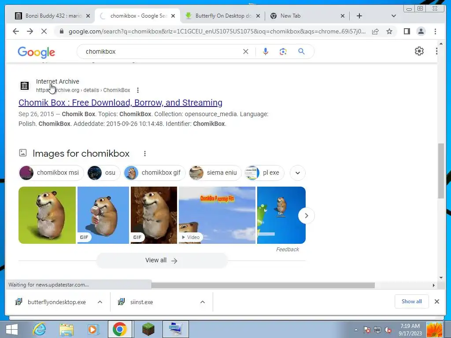Screen dimensions: 451x338
Task: Select the chomikbox Google Search tab
Action: [137, 16]
